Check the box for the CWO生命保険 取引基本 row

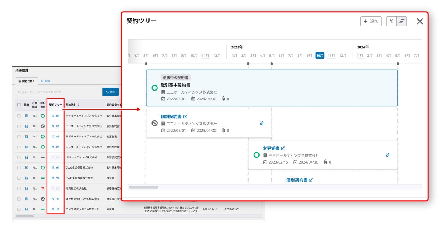pyautogui.click(x=19, y=168)
